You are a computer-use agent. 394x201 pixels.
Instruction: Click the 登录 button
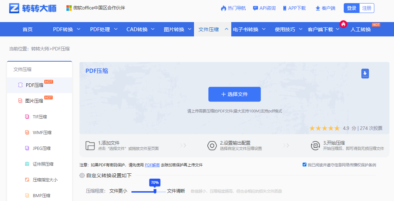[351, 8]
